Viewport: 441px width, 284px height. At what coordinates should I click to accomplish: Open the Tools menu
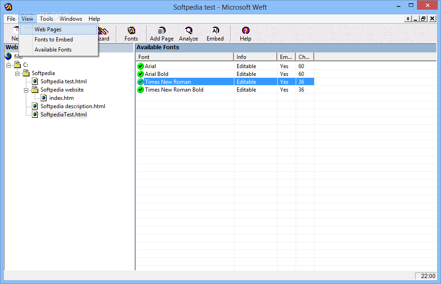47,19
